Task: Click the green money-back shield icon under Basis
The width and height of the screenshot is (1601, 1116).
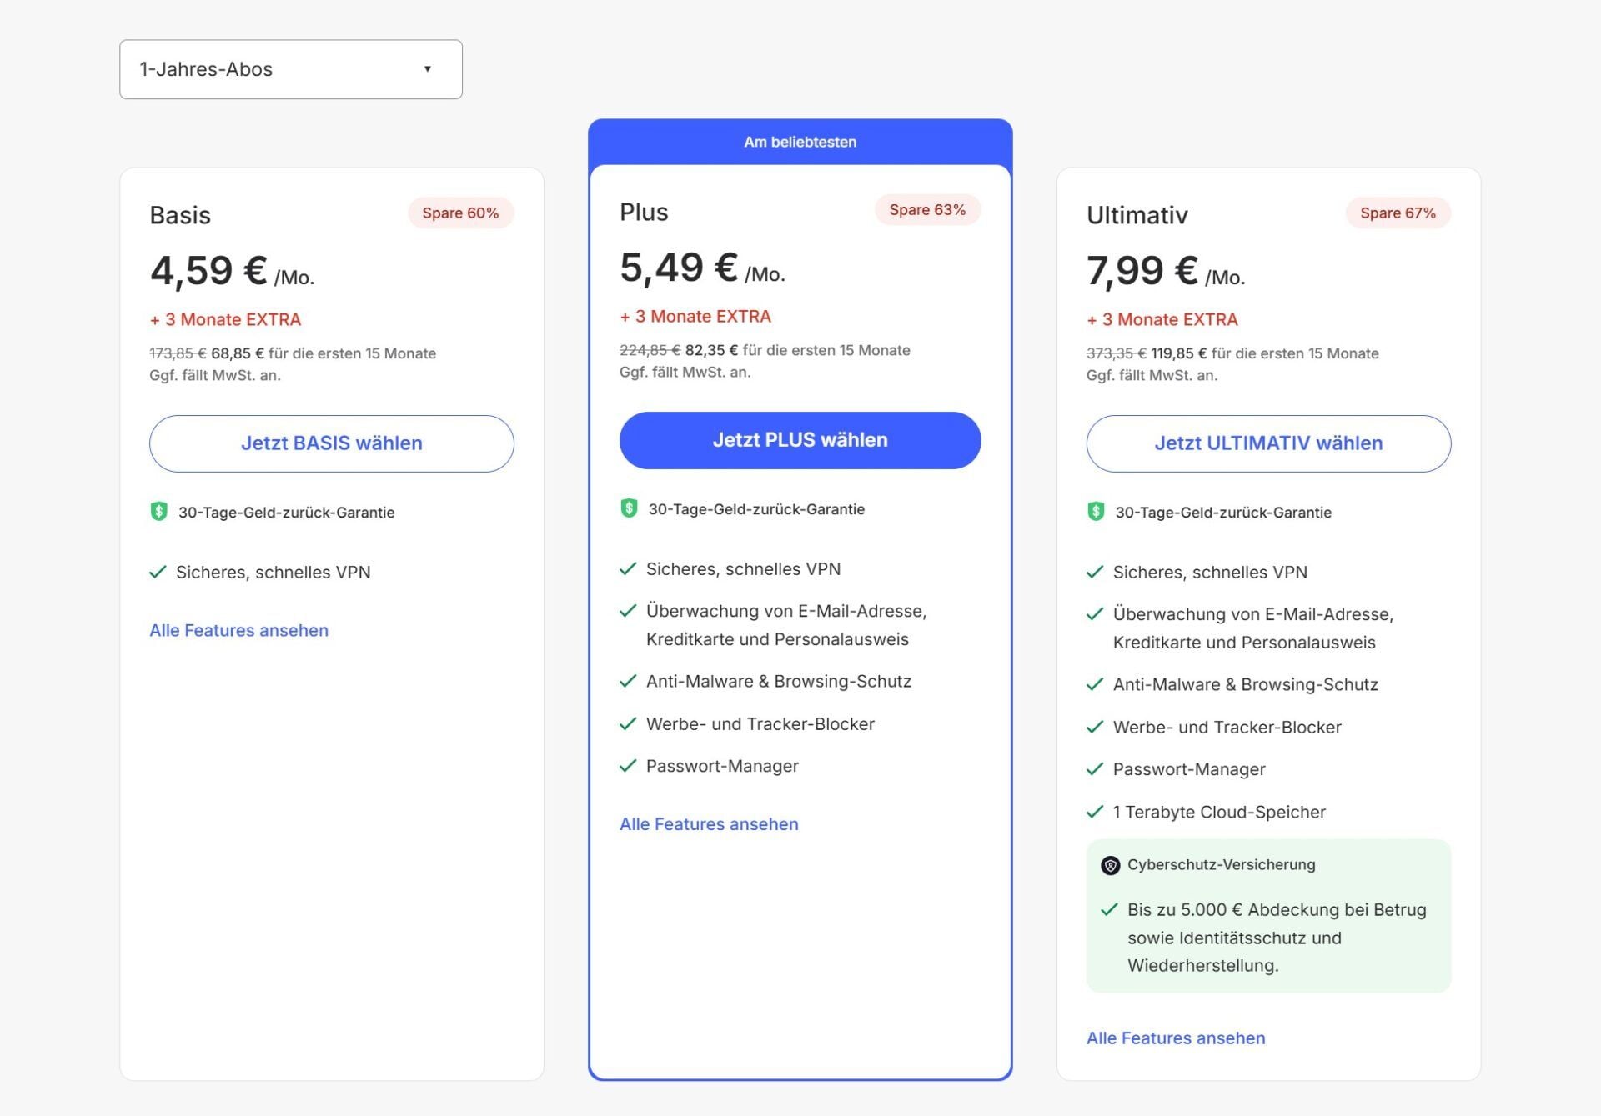Action: [158, 511]
